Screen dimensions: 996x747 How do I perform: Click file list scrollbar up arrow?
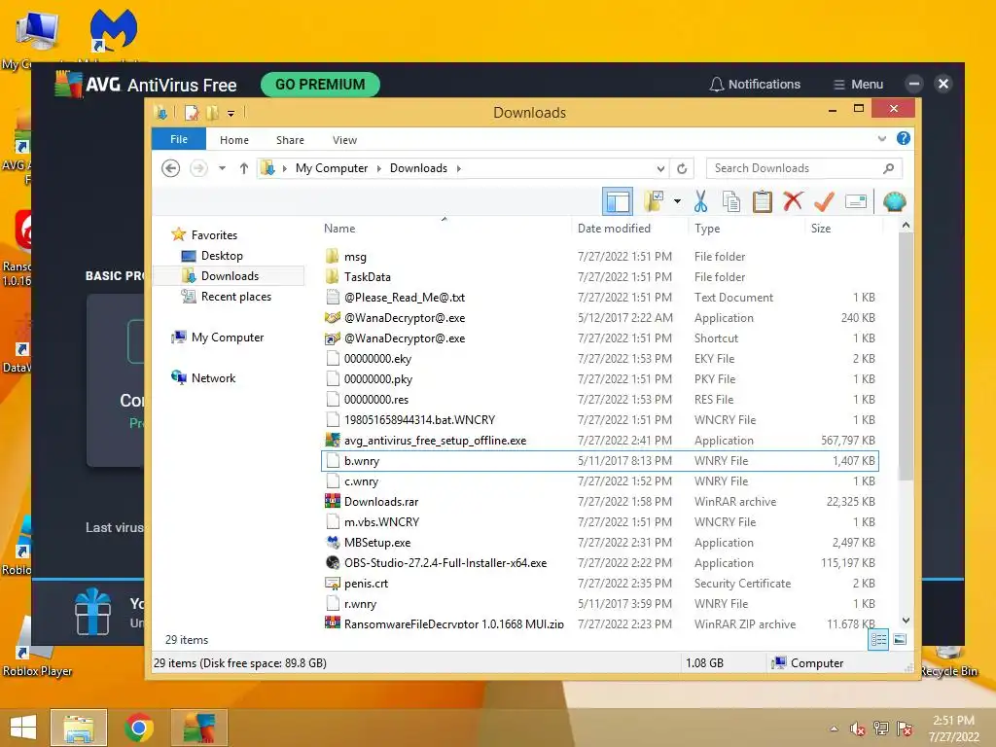point(906,226)
